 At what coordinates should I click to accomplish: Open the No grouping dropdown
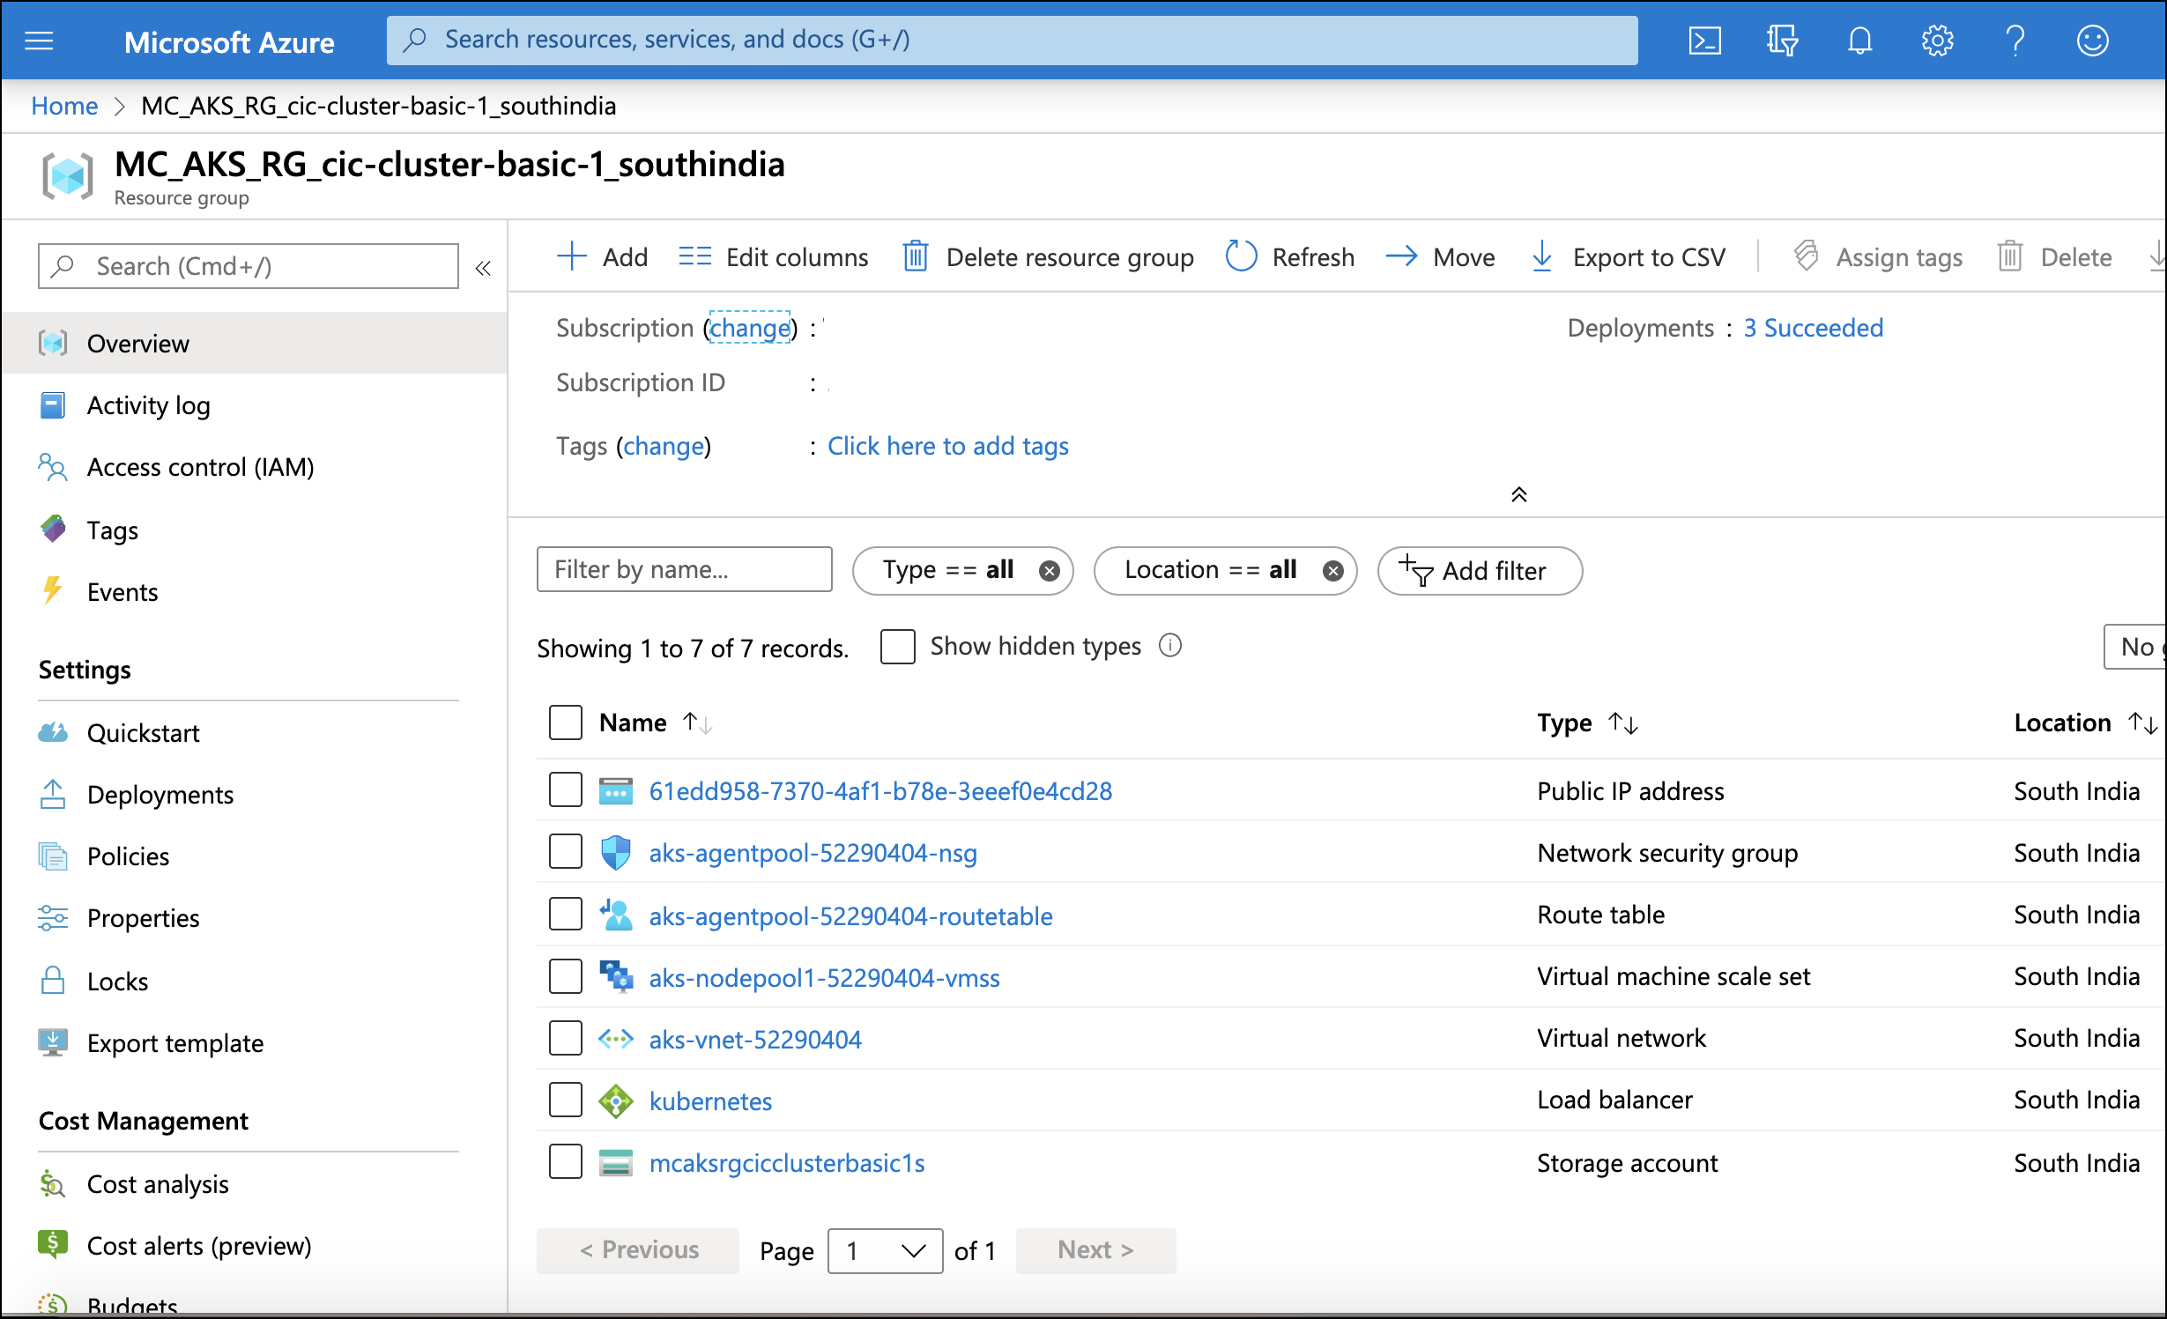2136,647
